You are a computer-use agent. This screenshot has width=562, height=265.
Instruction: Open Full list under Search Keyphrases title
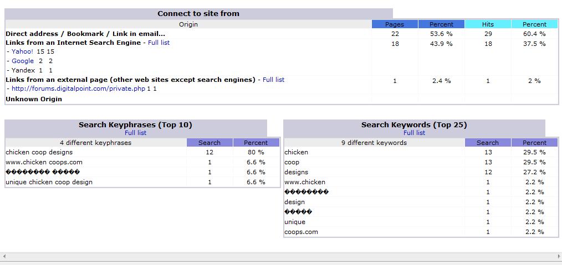(135, 133)
